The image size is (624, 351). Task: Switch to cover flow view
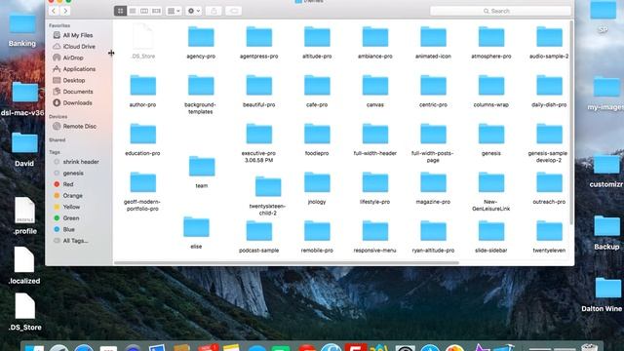coord(156,11)
